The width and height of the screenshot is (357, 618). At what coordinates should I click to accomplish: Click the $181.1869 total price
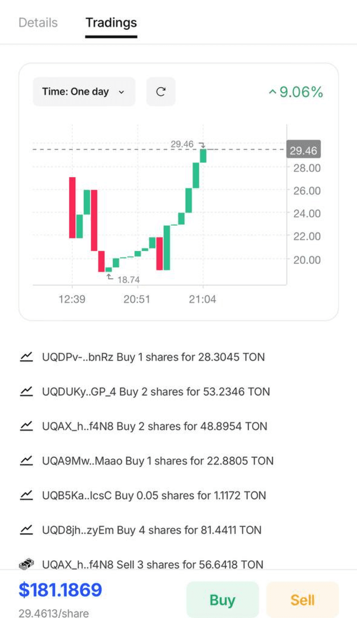60,590
